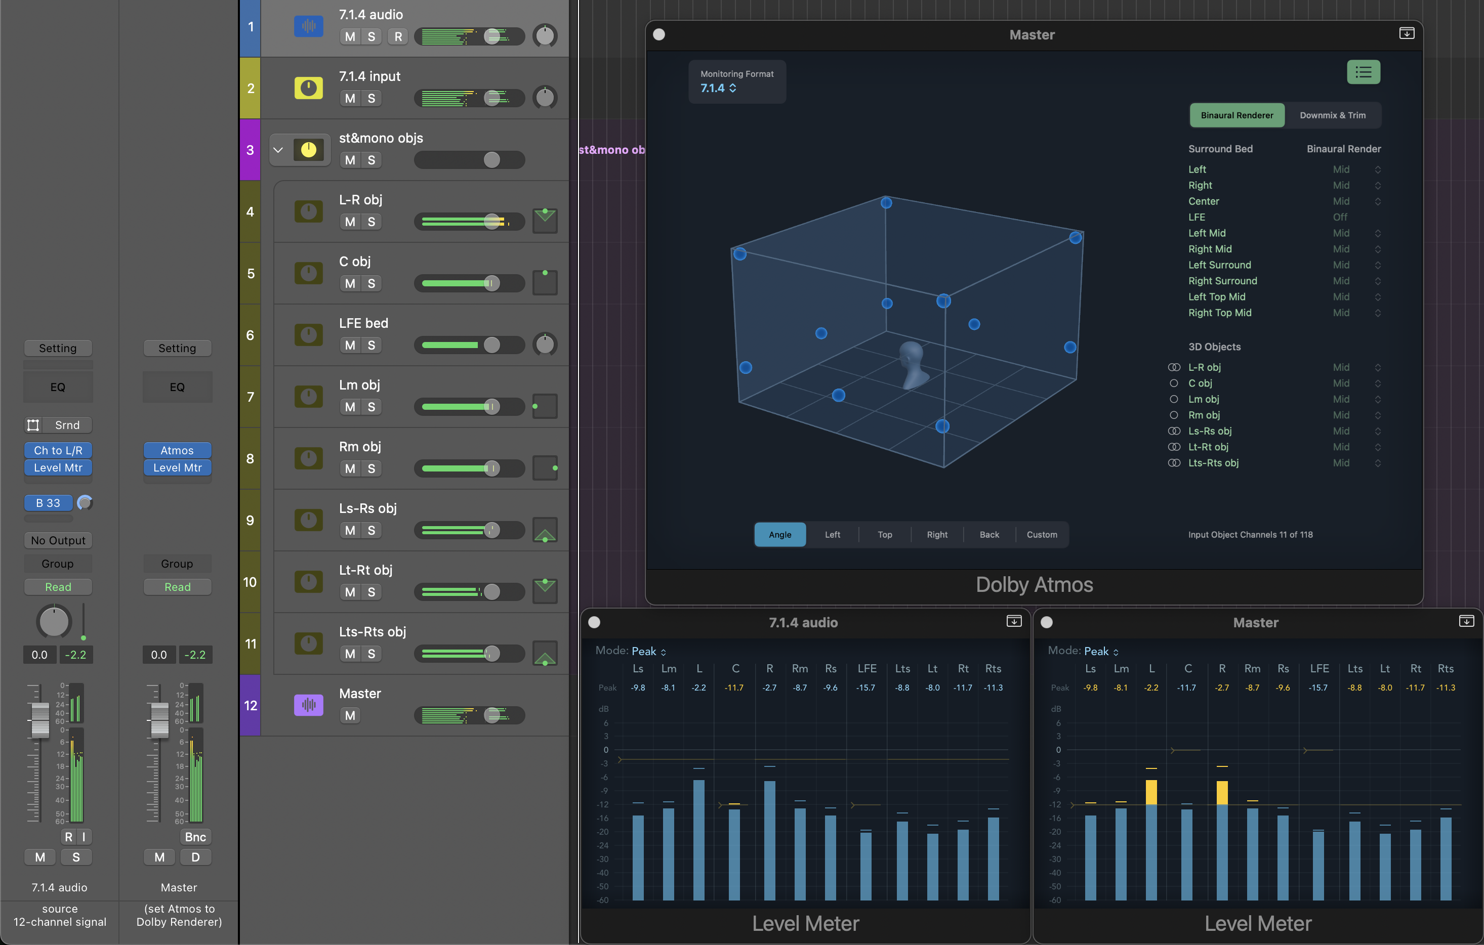Solo the Lts-Rts obj track

(371, 654)
